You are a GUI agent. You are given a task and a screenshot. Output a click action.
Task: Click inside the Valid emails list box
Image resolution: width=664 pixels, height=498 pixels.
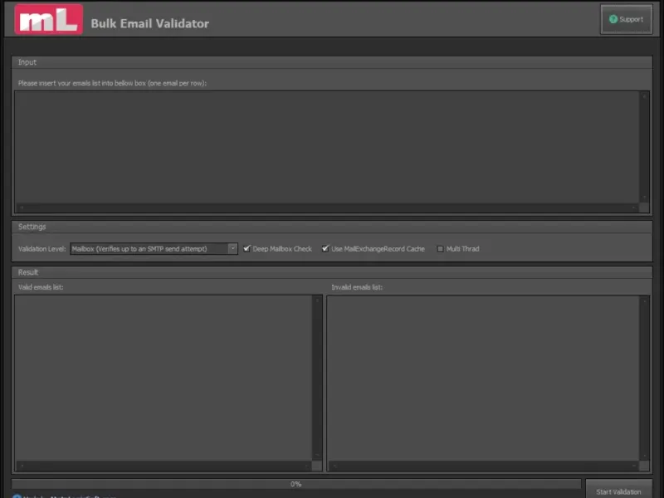(164, 378)
